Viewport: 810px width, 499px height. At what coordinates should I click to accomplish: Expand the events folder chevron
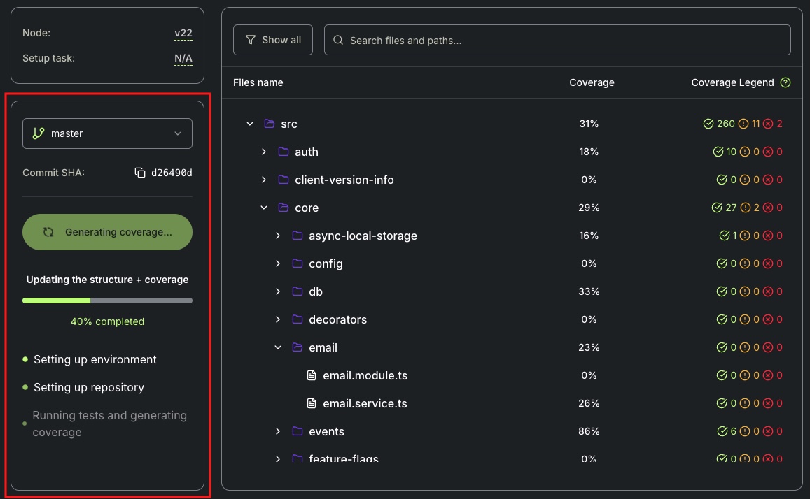point(278,431)
